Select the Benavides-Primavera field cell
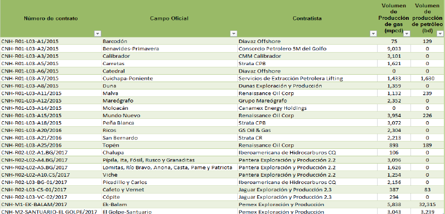 [x=170, y=49]
